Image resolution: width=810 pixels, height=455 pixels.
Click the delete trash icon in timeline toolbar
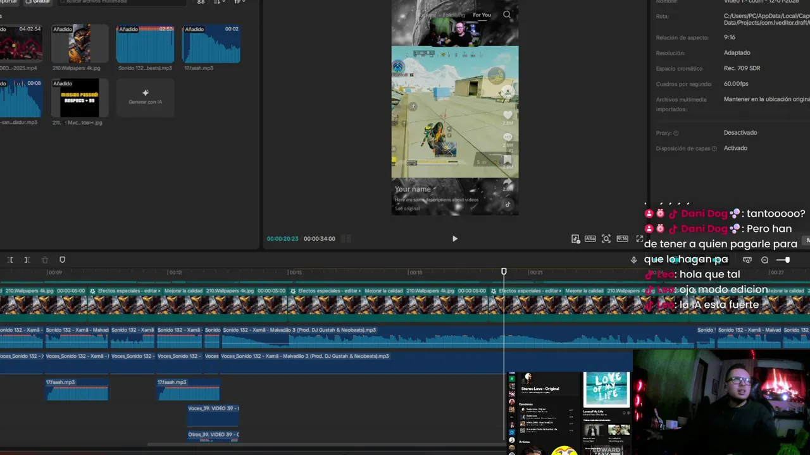tap(45, 260)
